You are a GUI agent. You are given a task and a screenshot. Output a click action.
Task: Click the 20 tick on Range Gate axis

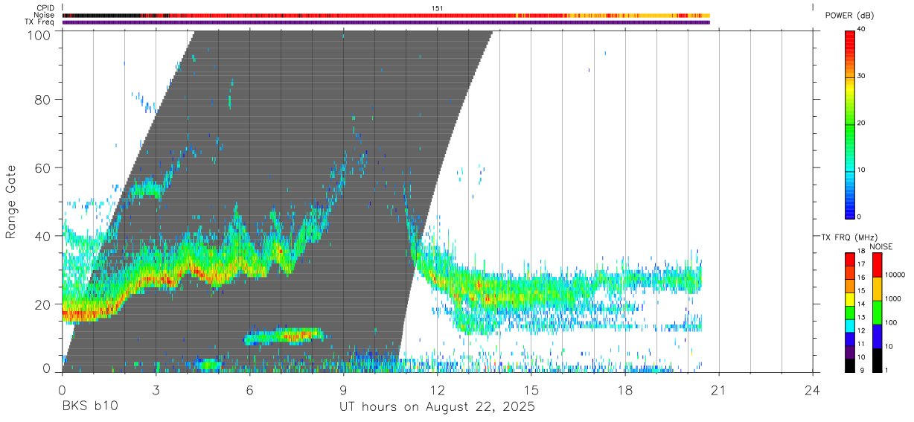(43, 304)
